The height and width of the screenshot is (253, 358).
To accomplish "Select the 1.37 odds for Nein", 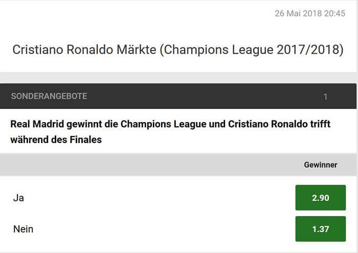I will tap(321, 229).
